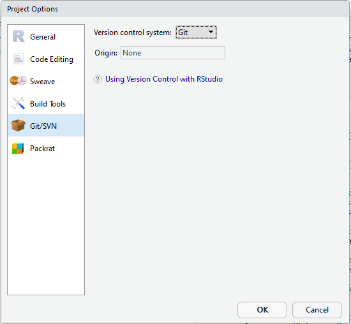Open the Version control system combo box

(x=196, y=33)
